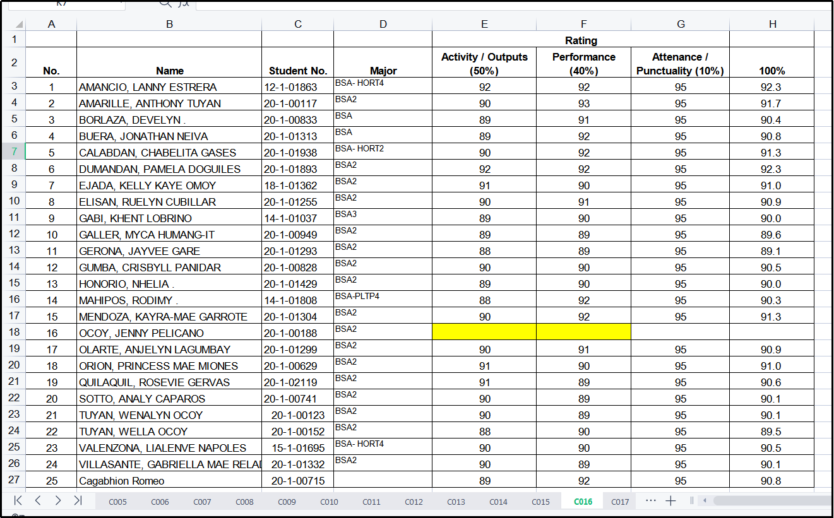Switch to sheet tab C010

(329, 502)
